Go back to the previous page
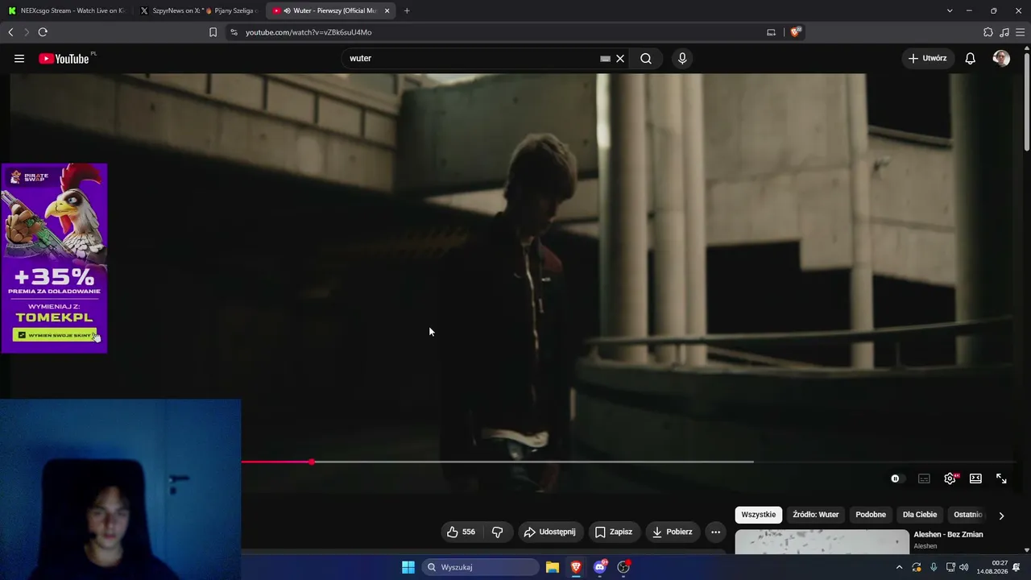1031x580 pixels. [10, 32]
